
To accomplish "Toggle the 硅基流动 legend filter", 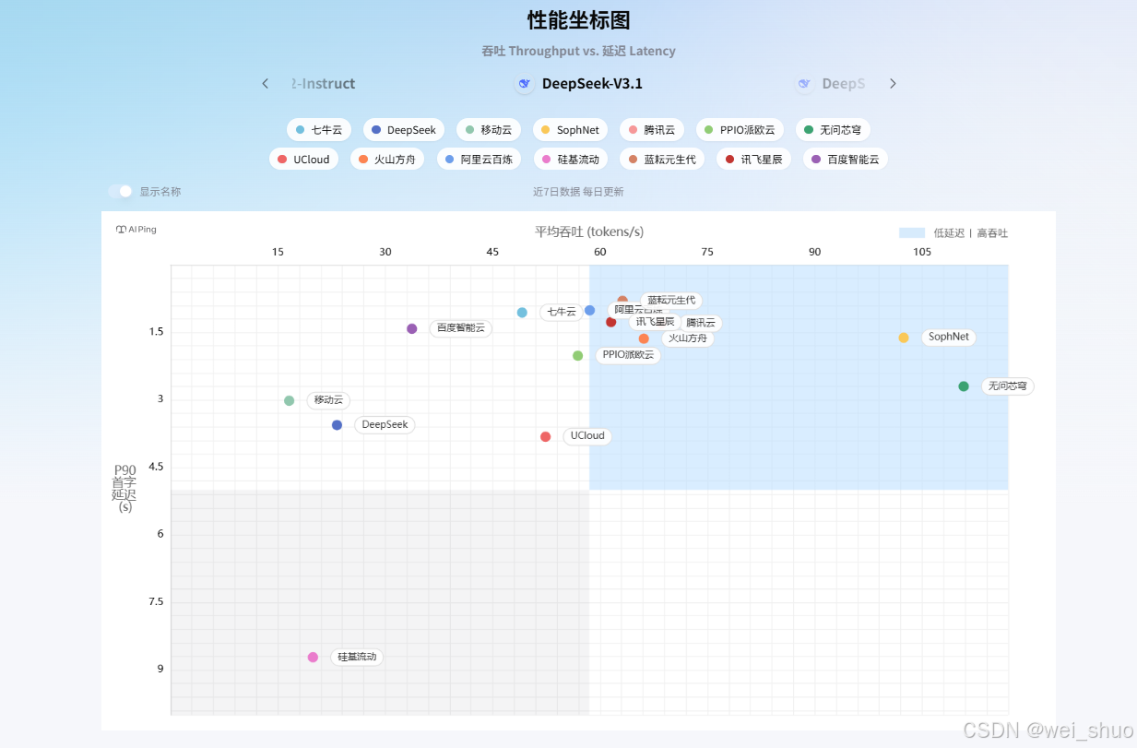I will pyautogui.click(x=571, y=160).
